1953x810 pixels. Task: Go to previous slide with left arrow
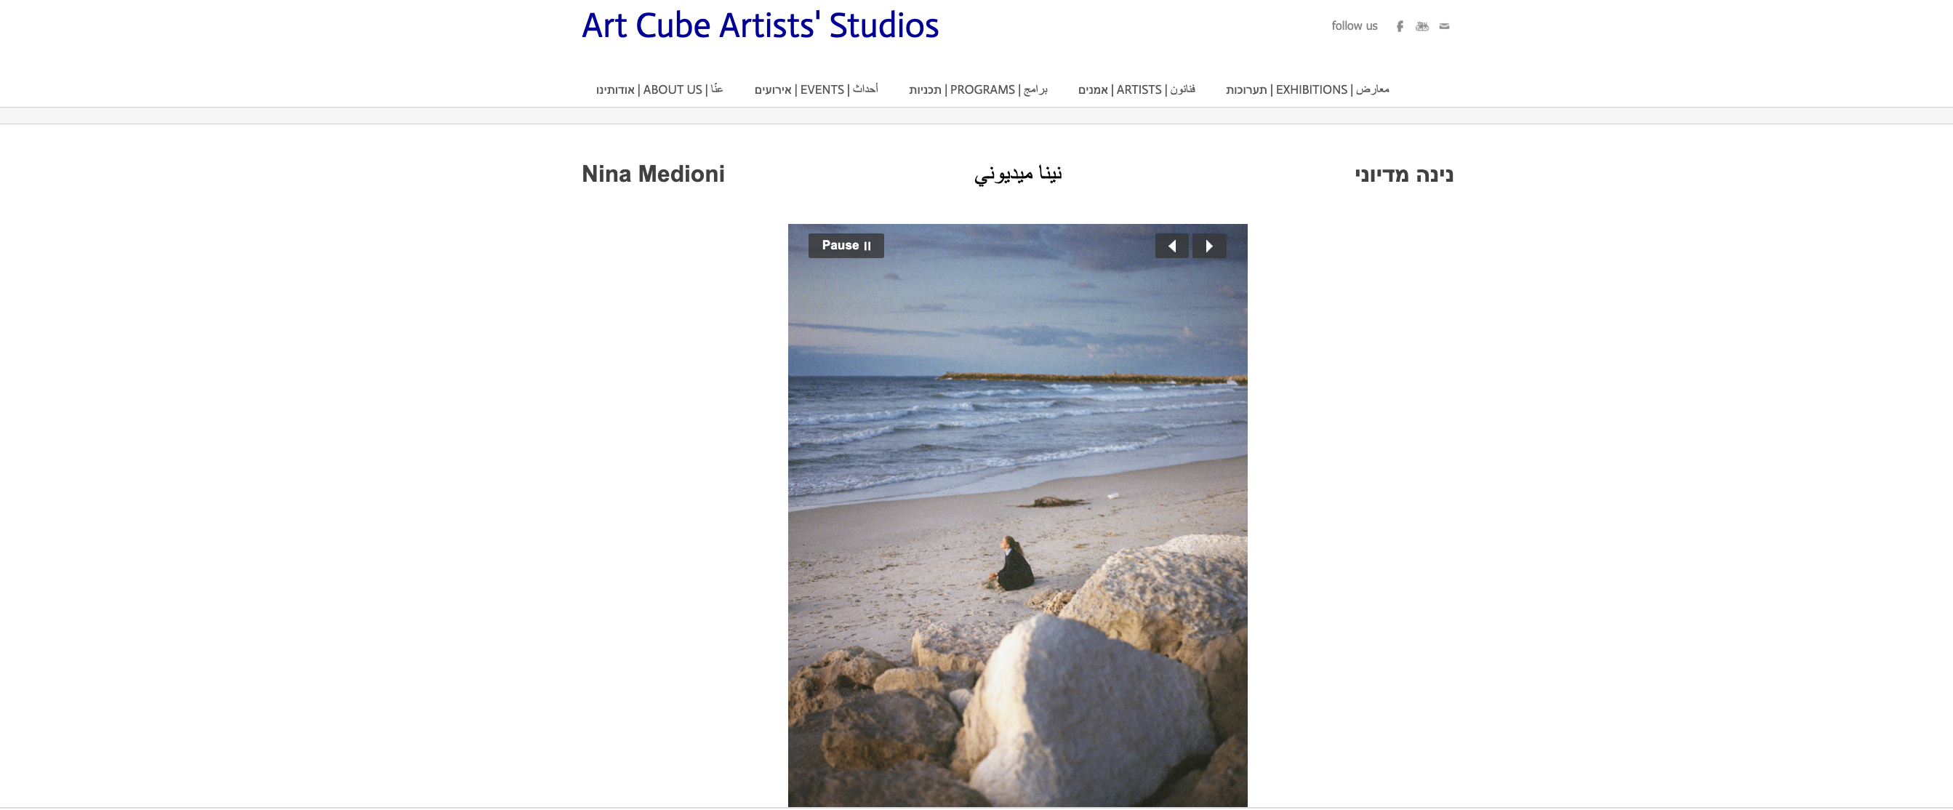pyautogui.click(x=1171, y=246)
